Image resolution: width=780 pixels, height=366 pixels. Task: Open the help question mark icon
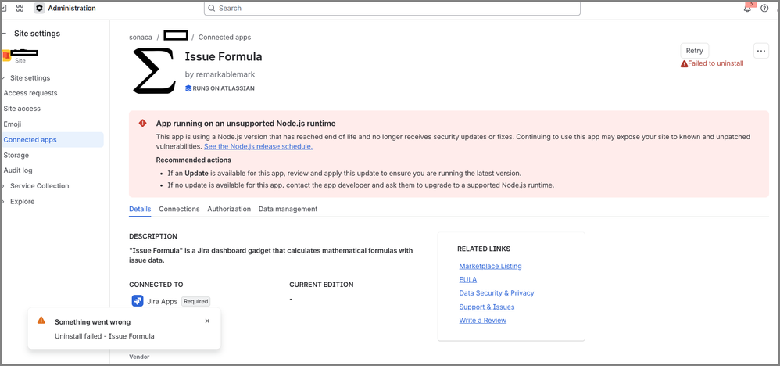764,9
